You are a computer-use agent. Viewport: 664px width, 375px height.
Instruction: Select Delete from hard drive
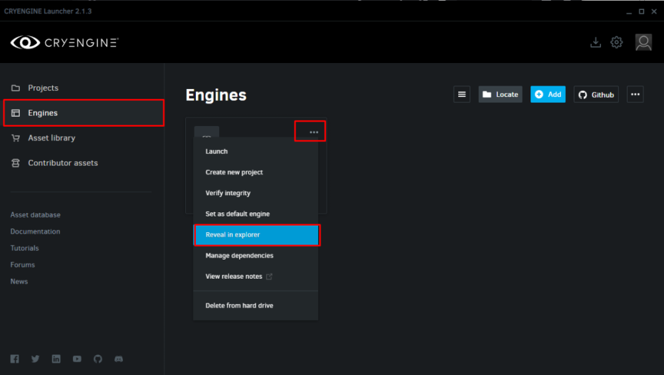coord(239,305)
